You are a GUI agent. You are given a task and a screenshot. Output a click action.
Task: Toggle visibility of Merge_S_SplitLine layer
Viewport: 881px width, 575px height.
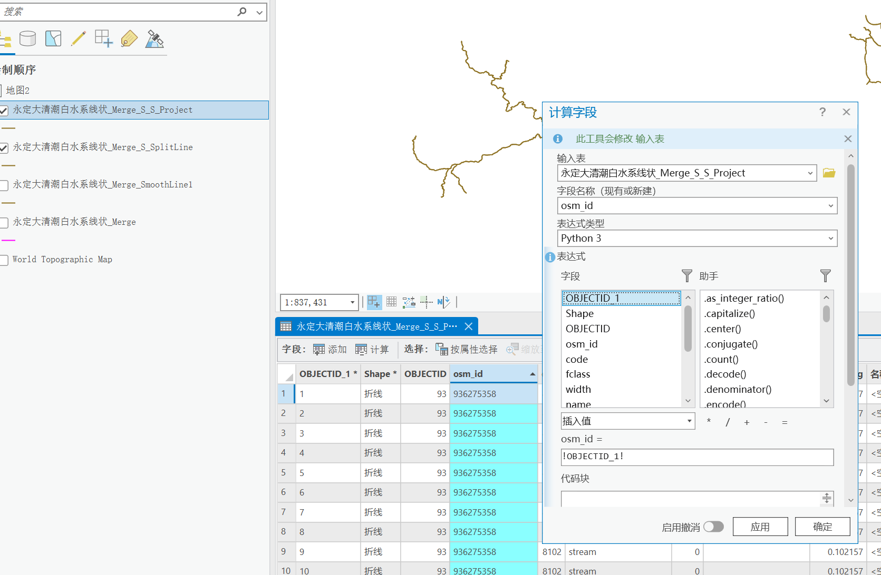pyautogui.click(x=4, y=147)
